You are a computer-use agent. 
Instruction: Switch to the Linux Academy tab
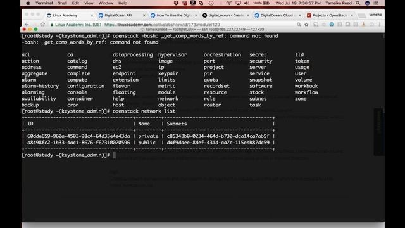tap(69, 15)
